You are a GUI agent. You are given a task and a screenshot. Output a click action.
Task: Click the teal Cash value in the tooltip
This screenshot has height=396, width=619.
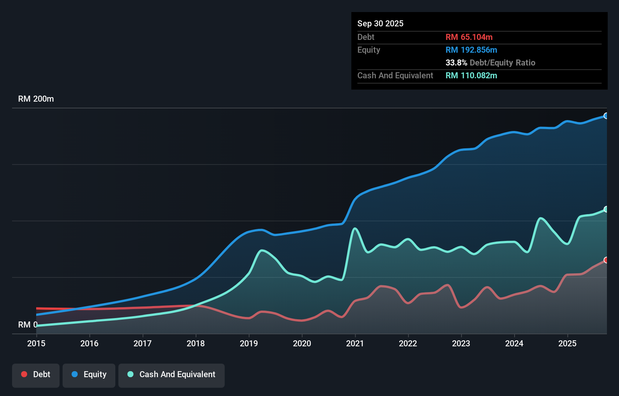pos(471,76)
